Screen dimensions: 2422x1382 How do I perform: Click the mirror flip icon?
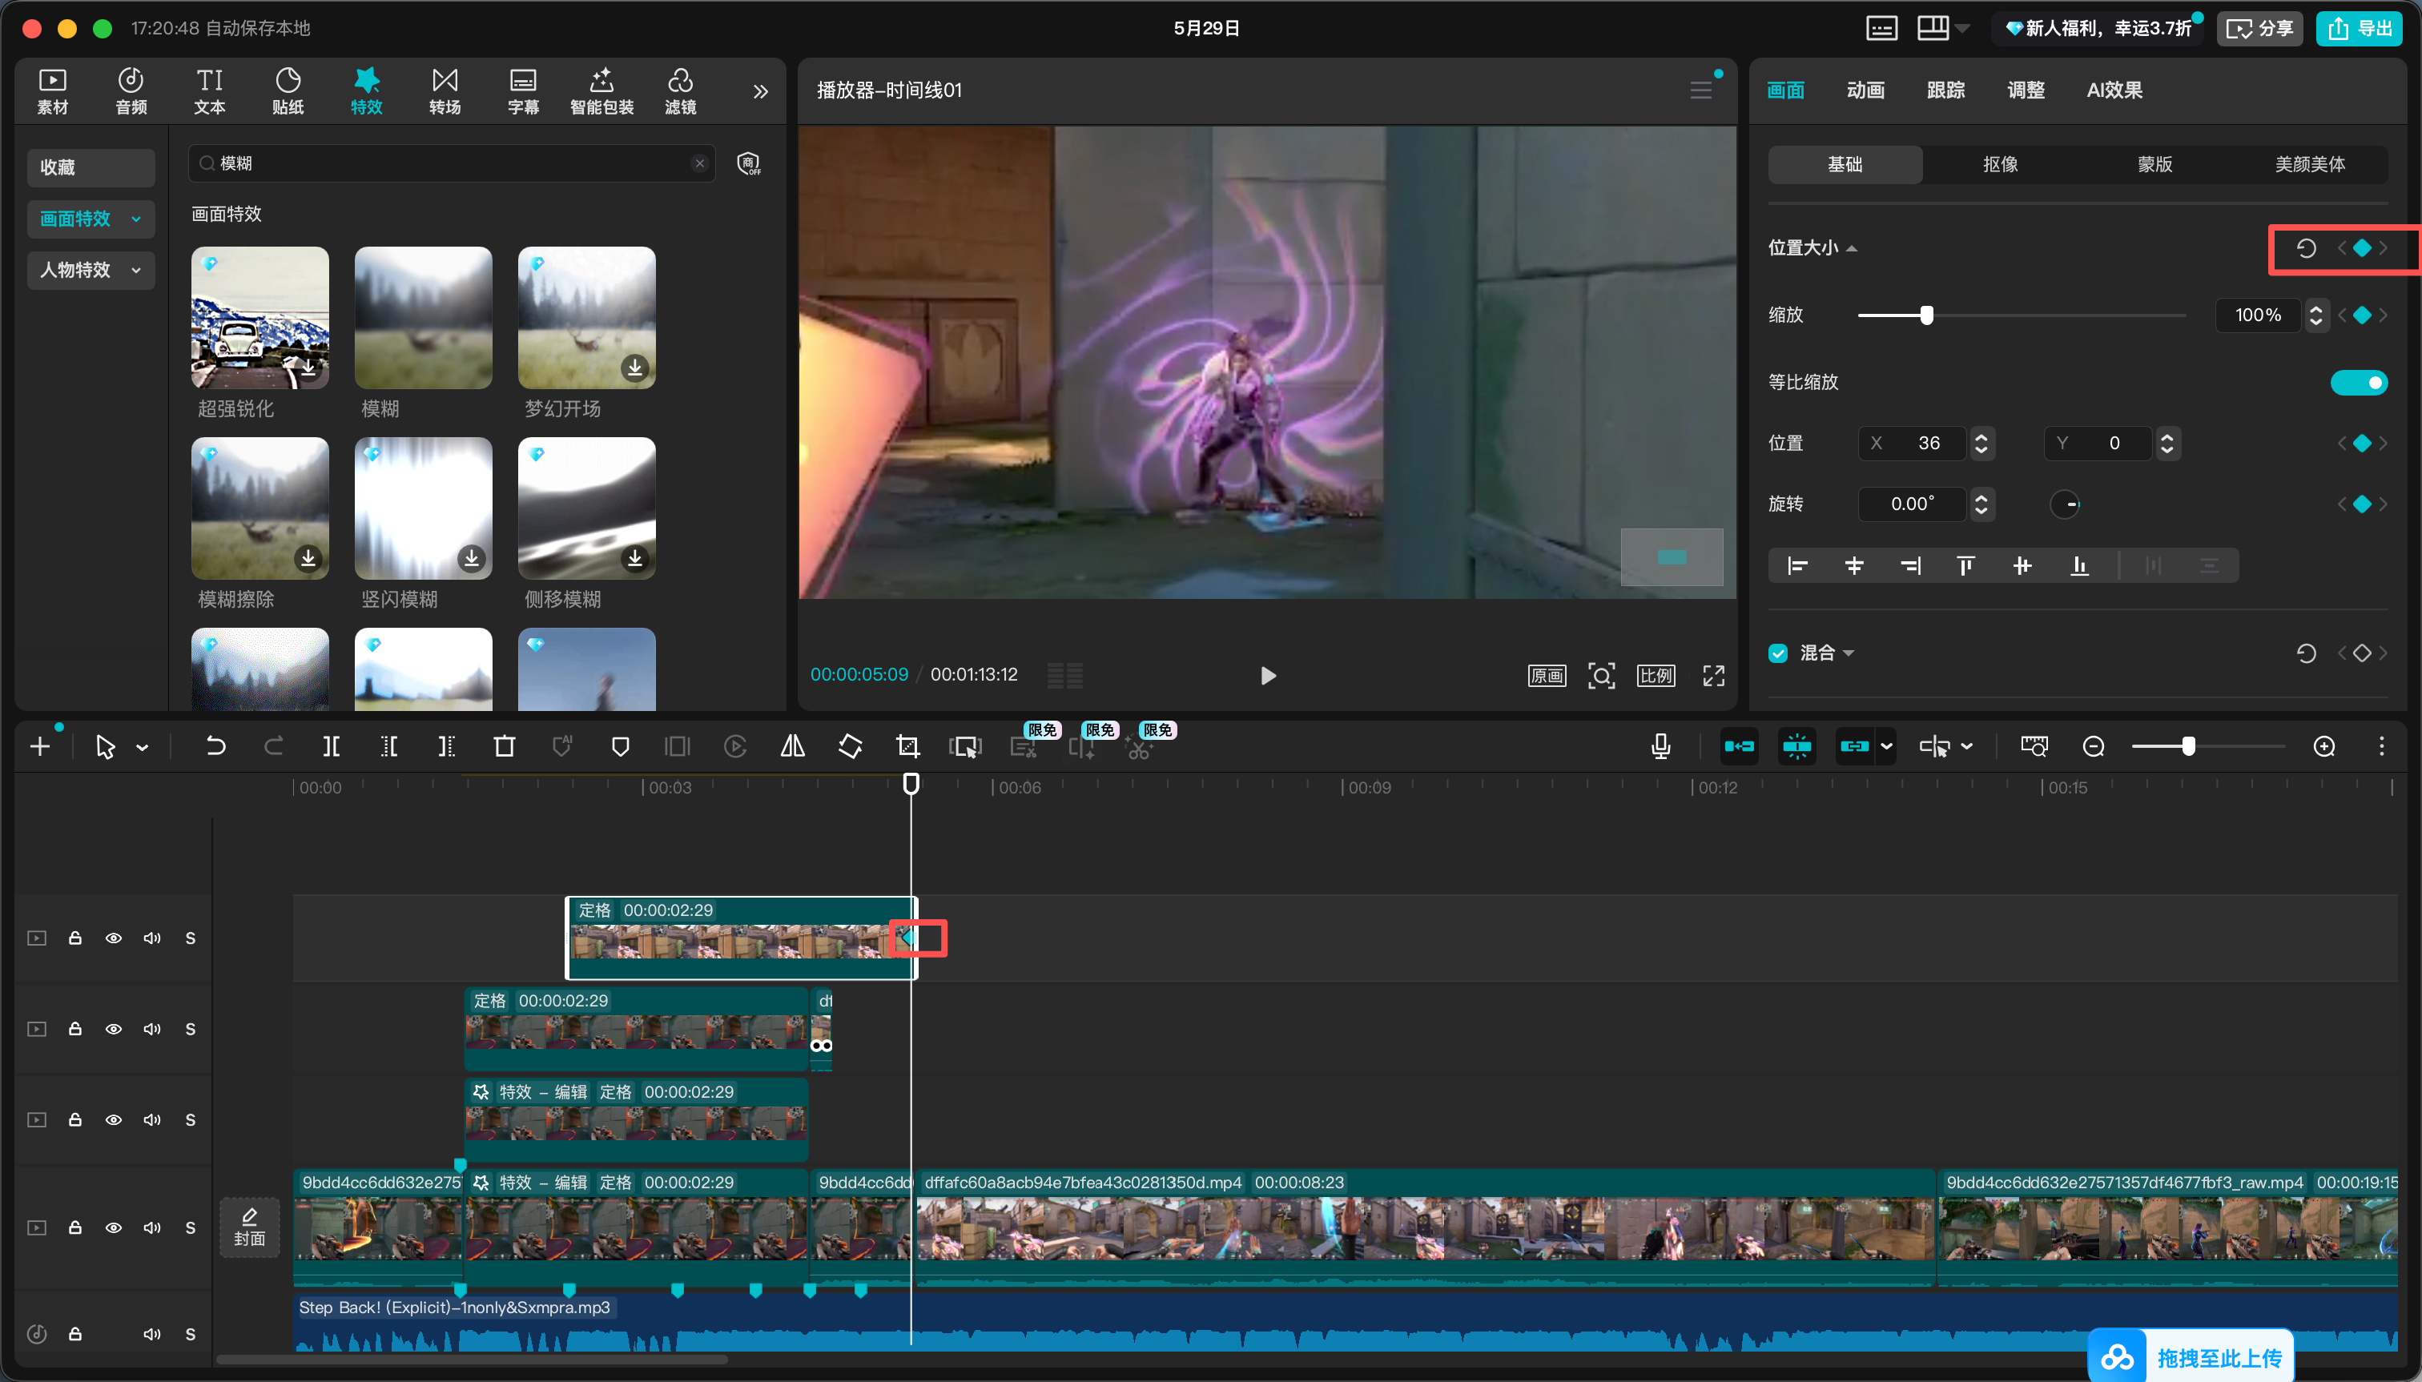pyautogui.click(x=793, y=747)
